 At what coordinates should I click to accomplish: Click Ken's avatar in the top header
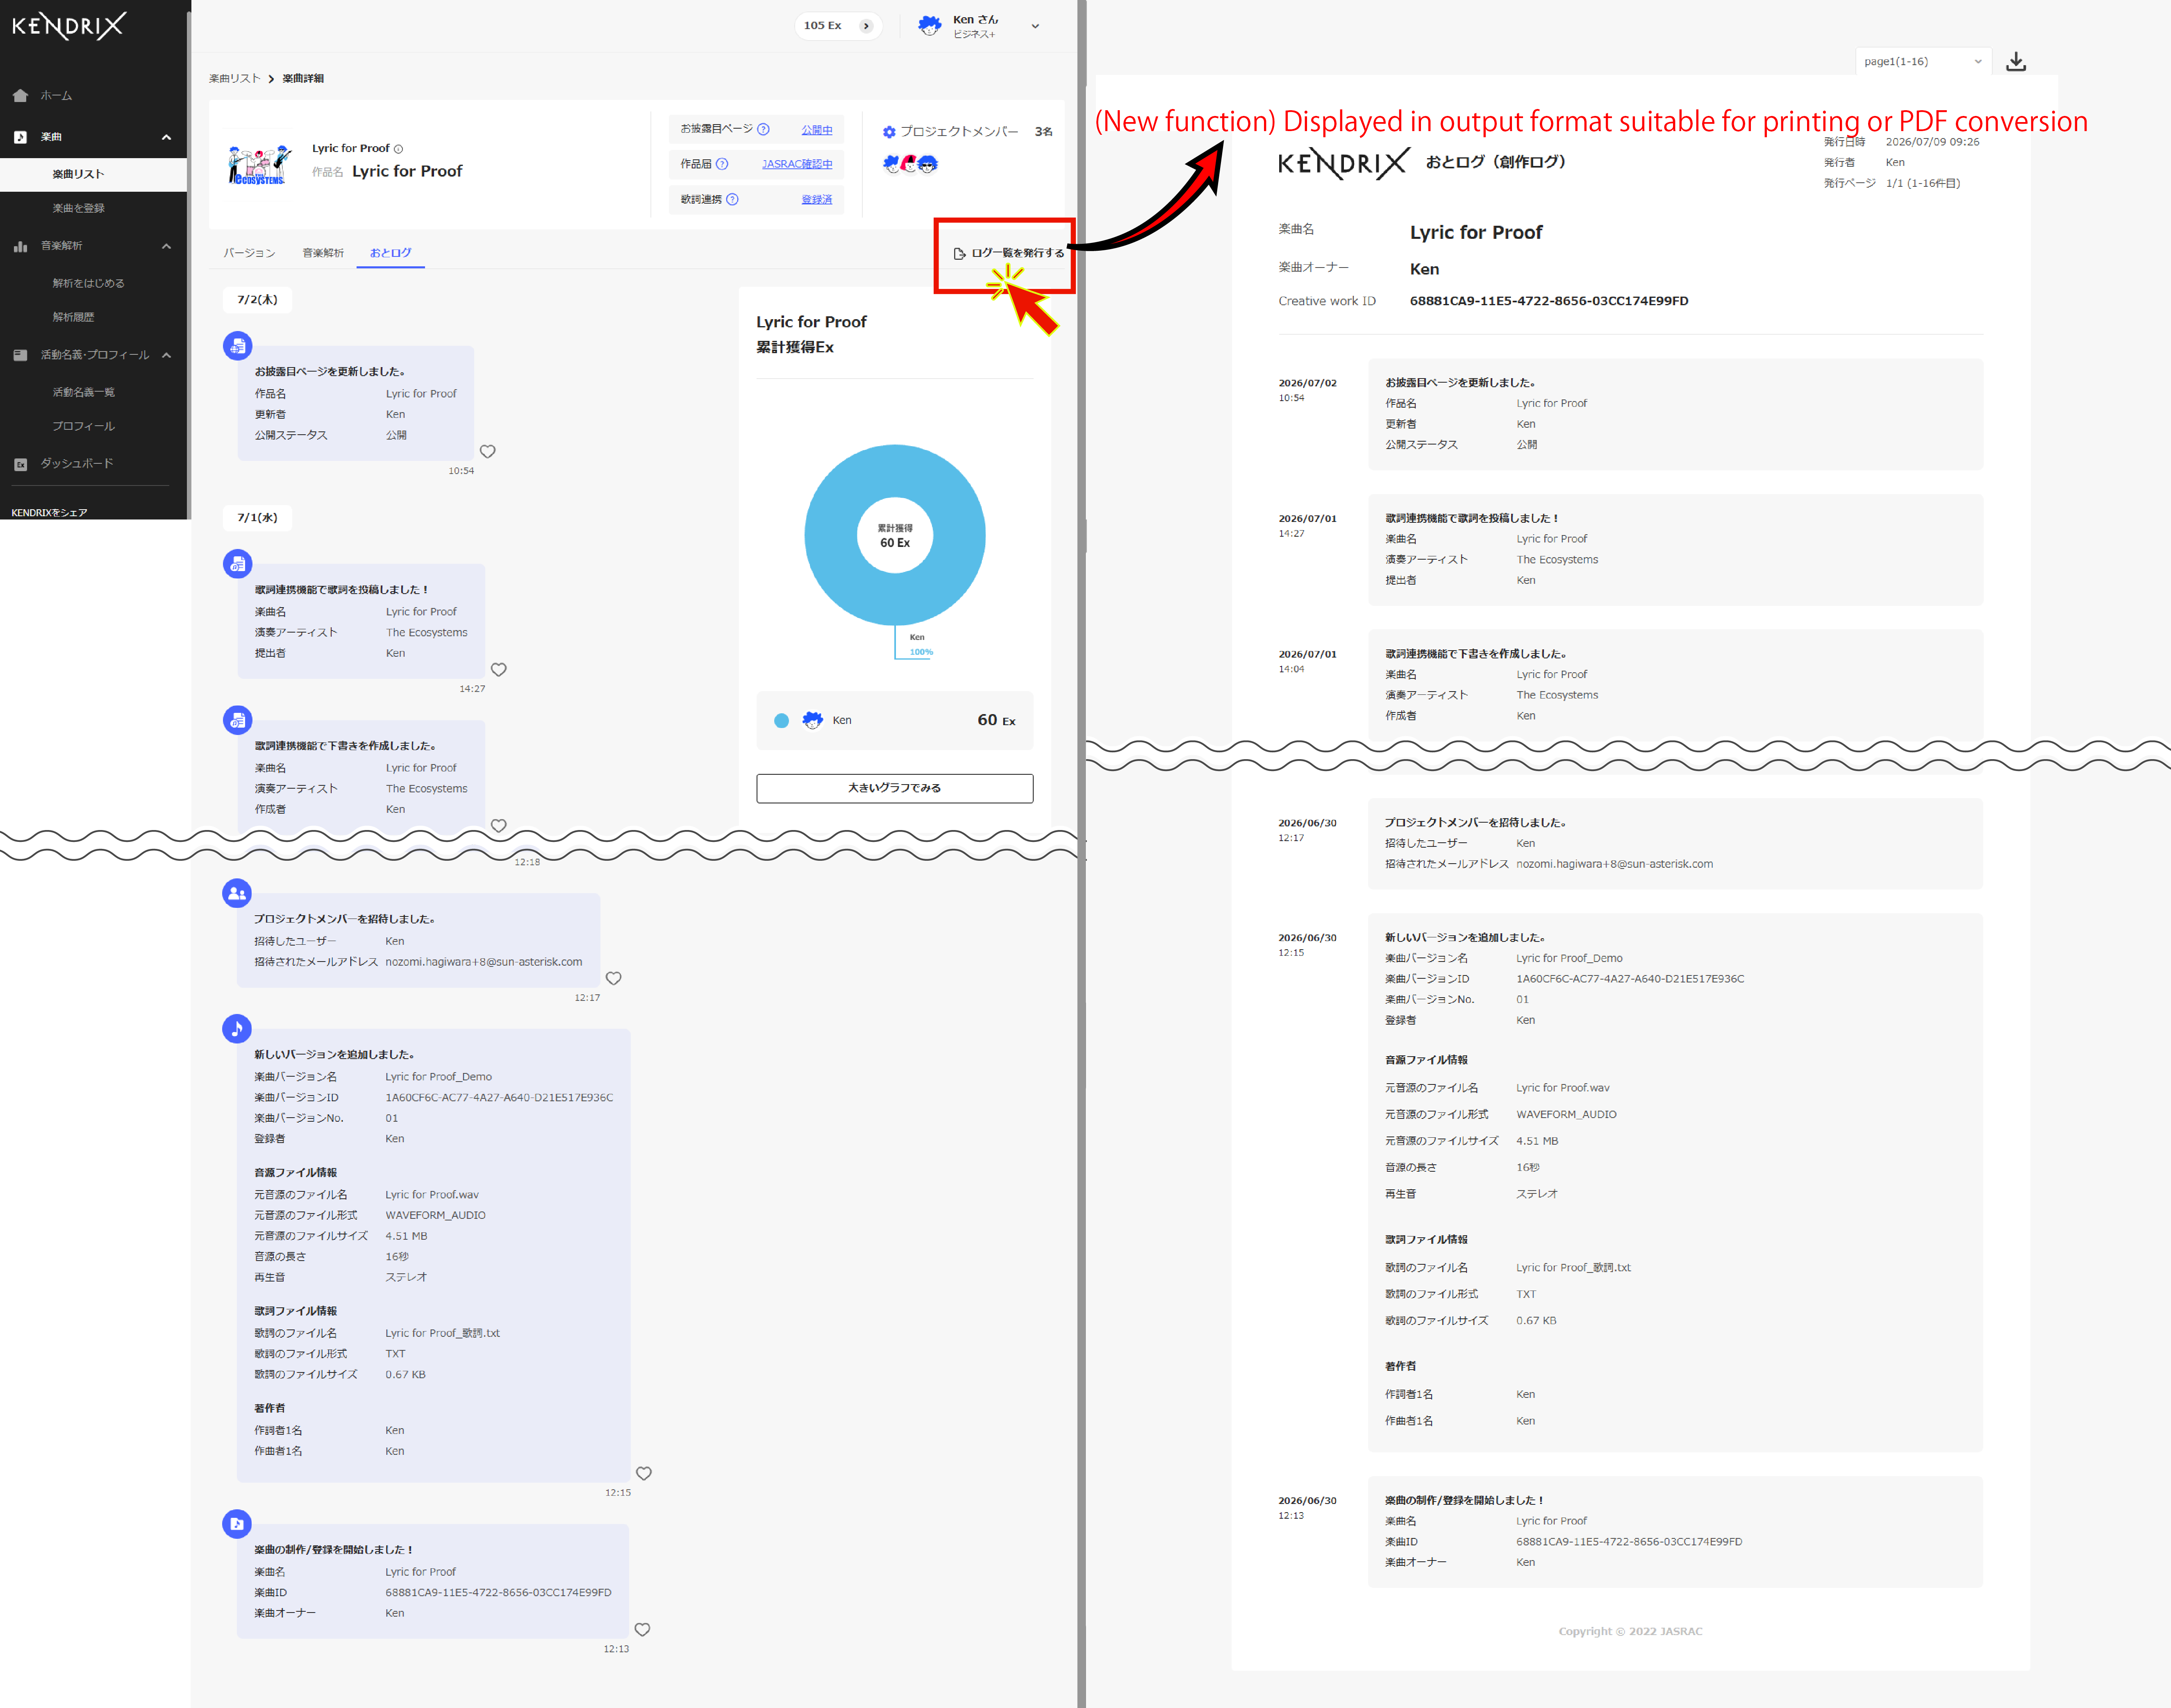930,26
